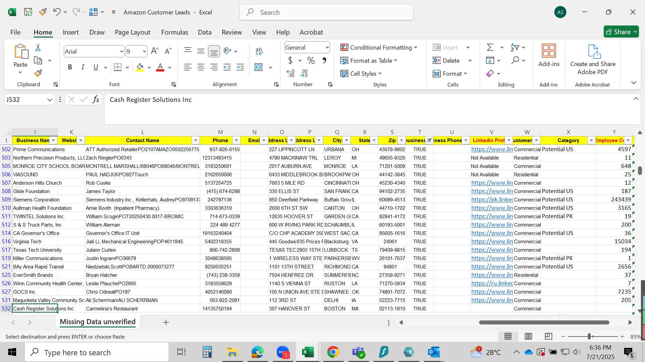The image size is (645, 362).
Task: Click the Cut scissors icon
Action: click(x=38, y=48)
